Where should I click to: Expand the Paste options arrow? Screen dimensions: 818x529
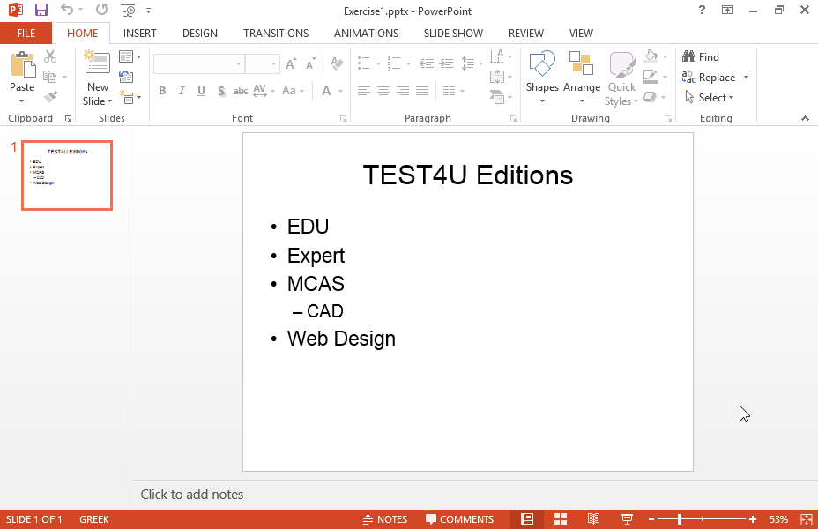coord(22,101)
